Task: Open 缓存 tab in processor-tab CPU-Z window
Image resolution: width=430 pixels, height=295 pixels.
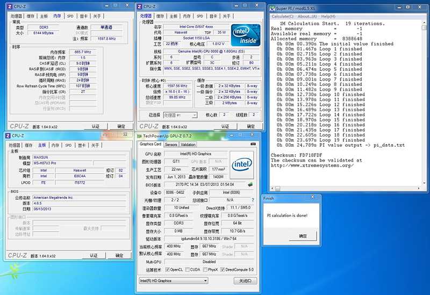Action: tap(160, 16)
